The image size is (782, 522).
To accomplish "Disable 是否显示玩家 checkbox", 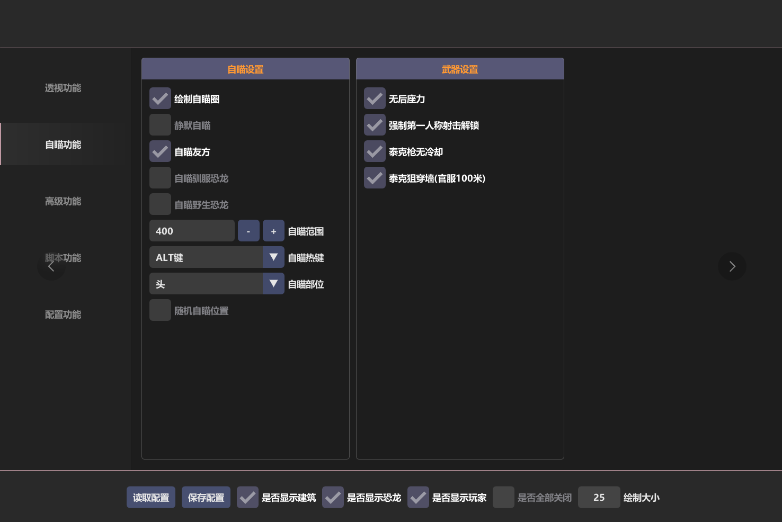I will point(418,497).
